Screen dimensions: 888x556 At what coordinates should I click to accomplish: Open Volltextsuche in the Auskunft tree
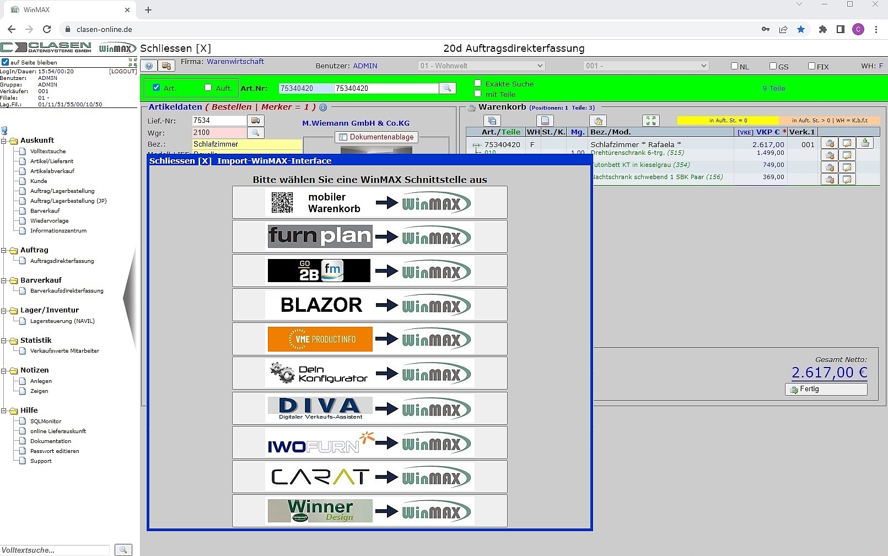click(48, 152)
